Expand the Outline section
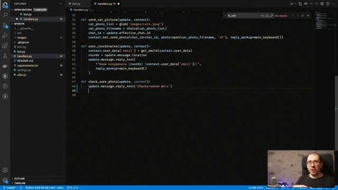 coord(20,178)
